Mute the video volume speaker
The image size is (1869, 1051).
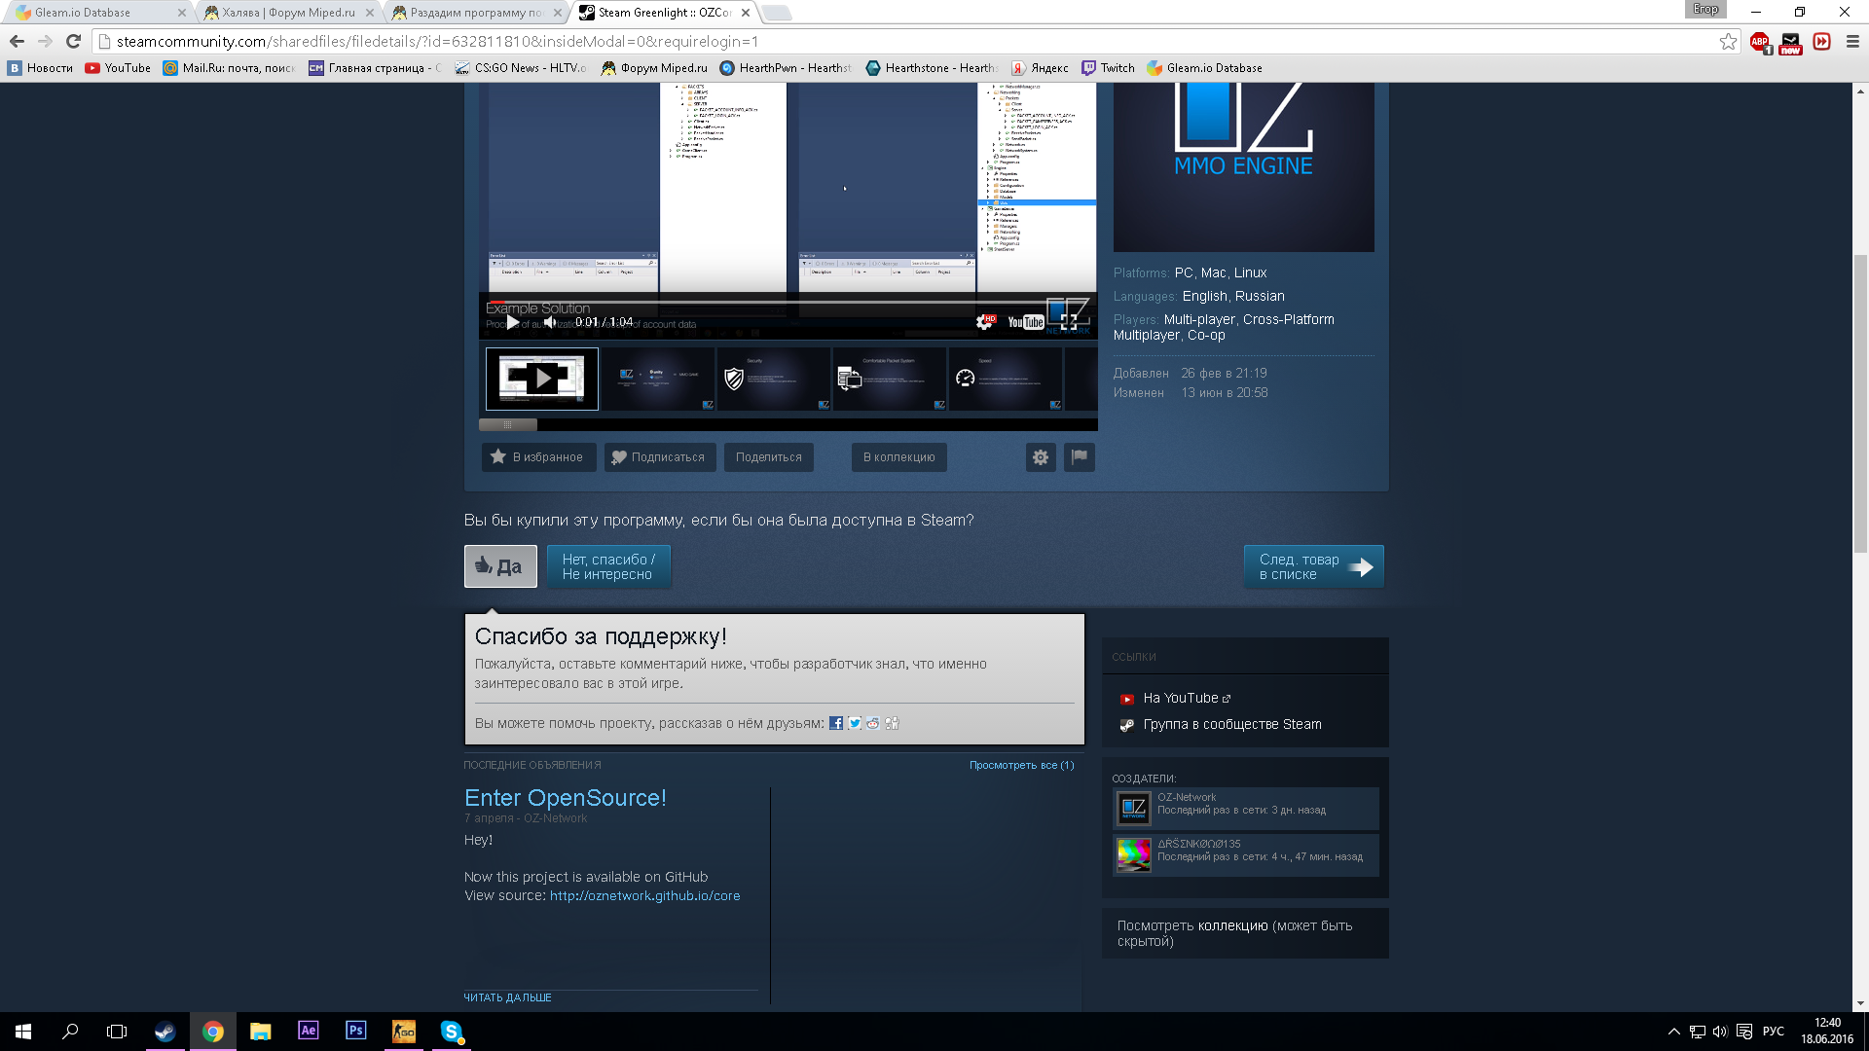click(550, 322)
